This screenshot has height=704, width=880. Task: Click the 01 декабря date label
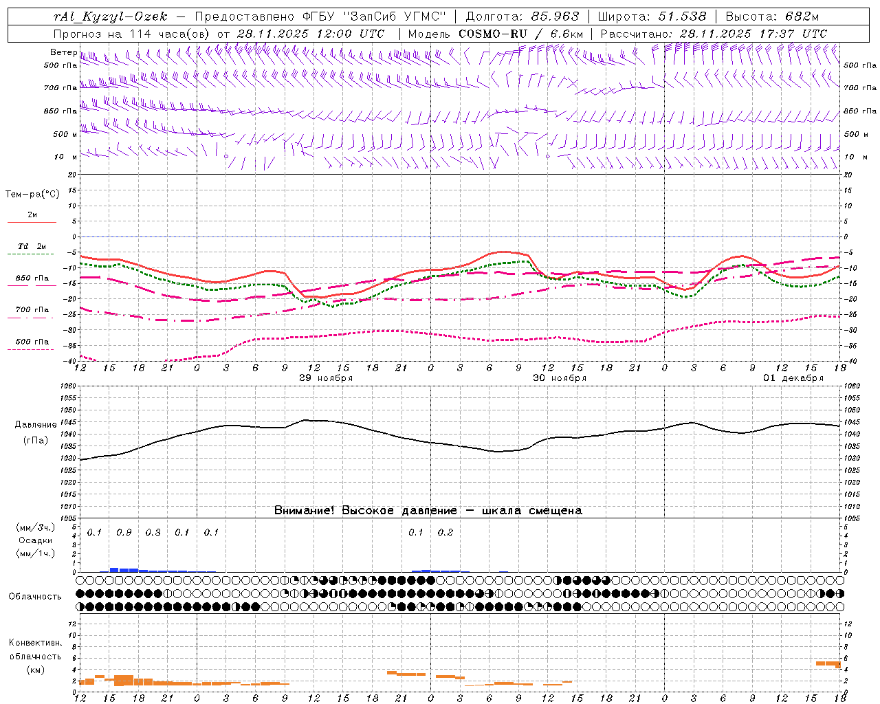(793, 378)
